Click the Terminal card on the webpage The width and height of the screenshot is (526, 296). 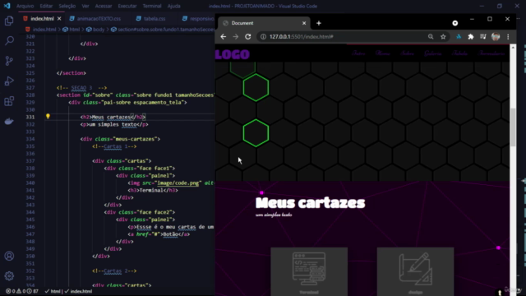click(309, 272)
